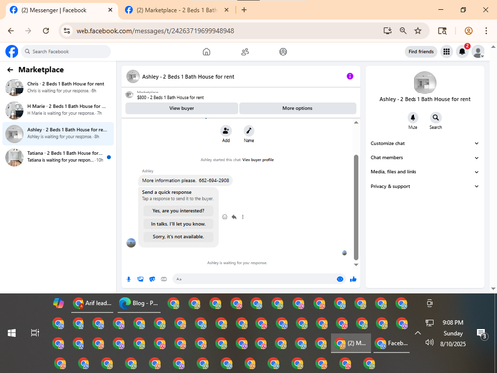This screenshot has width=497, height=373.
Task: Click the Facebook logo home icon
Action: tap(12, 52)
